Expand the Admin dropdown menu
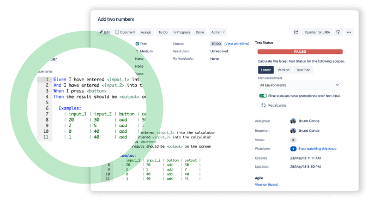 218,32
